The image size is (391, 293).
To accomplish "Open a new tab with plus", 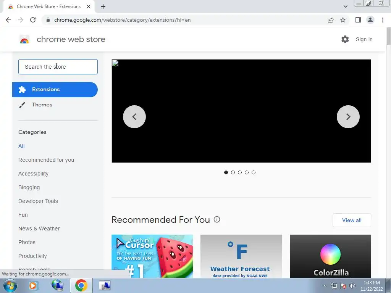I will (103, 7).
